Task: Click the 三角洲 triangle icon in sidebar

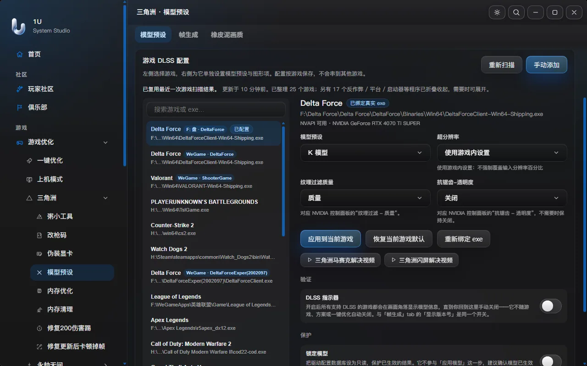Action: [x=29, y=198]
